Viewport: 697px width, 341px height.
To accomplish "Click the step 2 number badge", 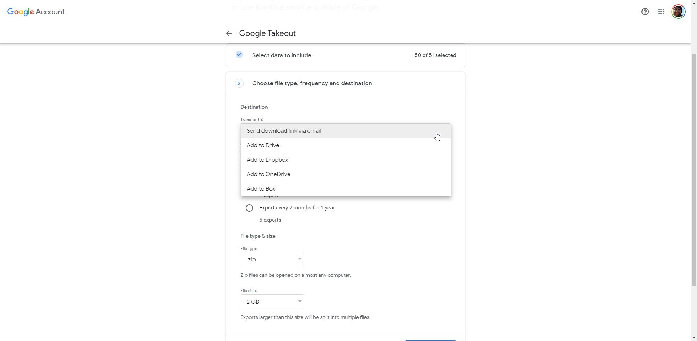I will tap(239, 83).
